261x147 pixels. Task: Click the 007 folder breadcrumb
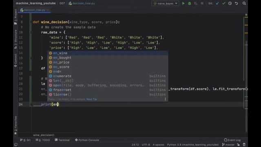click(x=62, y=3)
